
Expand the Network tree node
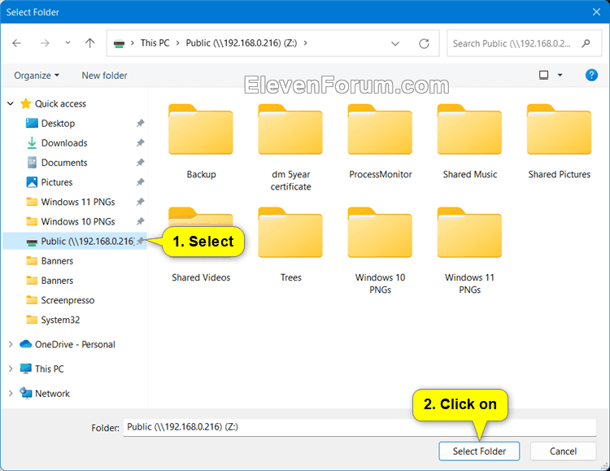[11, 394]
